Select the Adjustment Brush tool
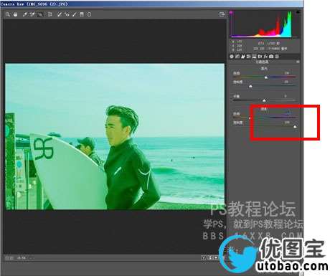Image resolution: width=330 pixels, height=276 pixels. click(x=75, y=14)
